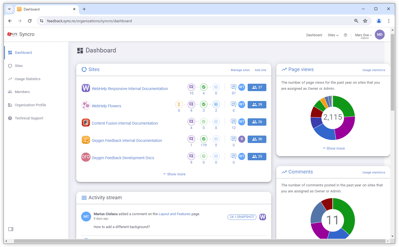This screenshot has height=247, width=399.
Task: Click new comments icon for WebHelp Responsive
Action: tap(191, 87)
